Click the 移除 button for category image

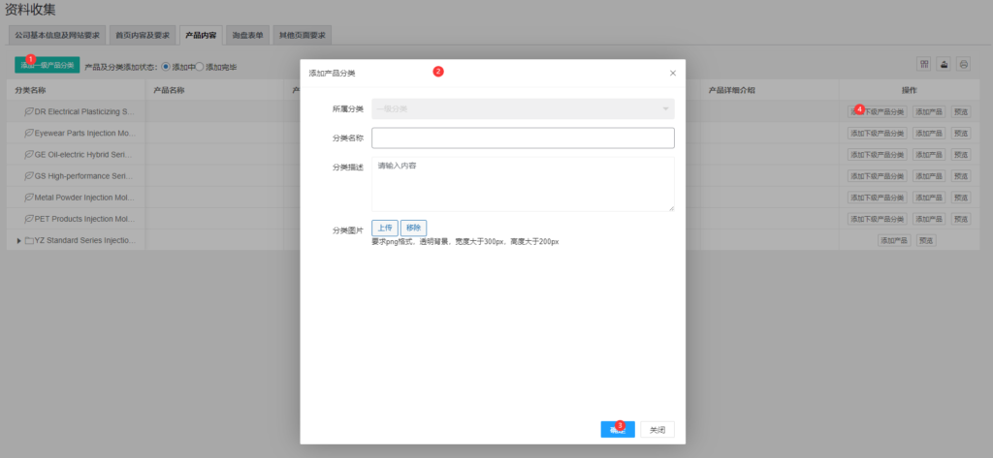tap(413, 228)
